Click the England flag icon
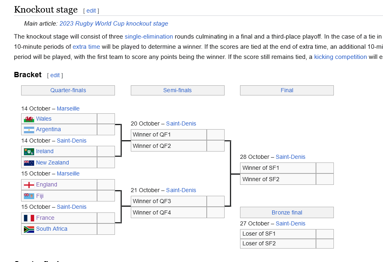Viewport: 383px width, 262px height. 29,185
